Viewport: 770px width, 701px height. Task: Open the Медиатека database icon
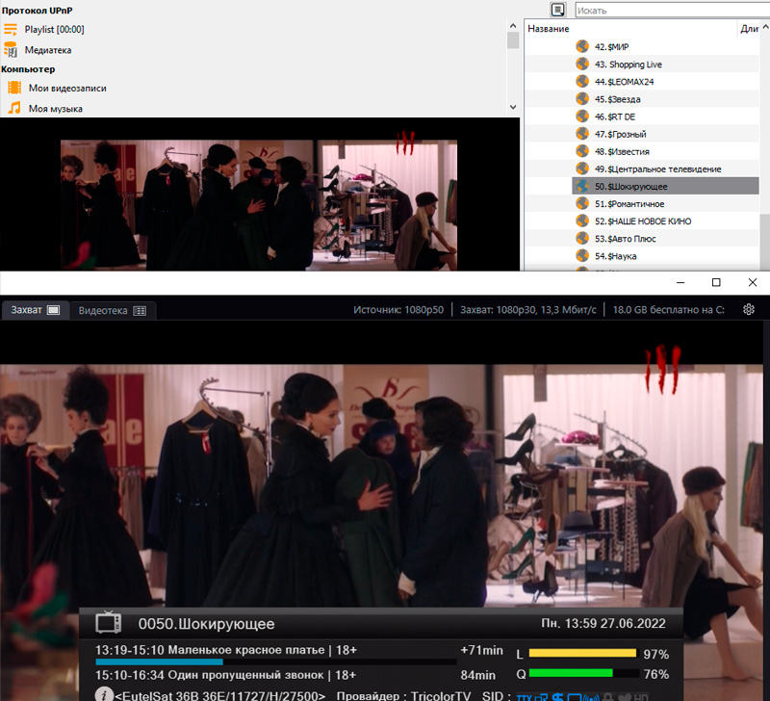click(11, 50)
